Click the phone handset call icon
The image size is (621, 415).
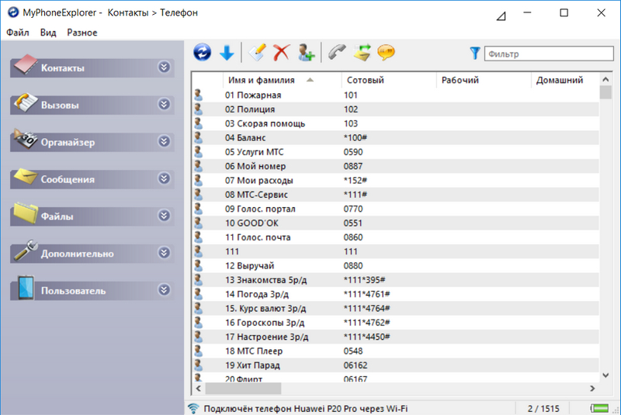click(337, 53)
